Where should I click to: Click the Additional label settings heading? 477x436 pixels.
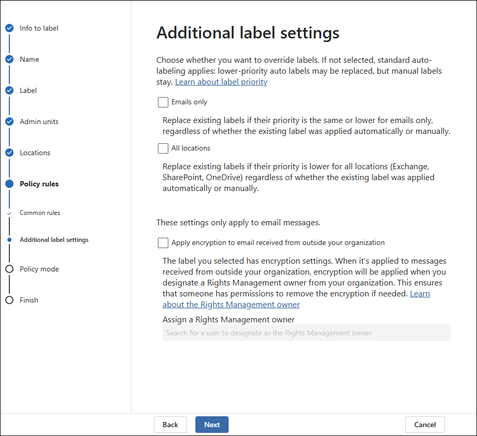248,33
